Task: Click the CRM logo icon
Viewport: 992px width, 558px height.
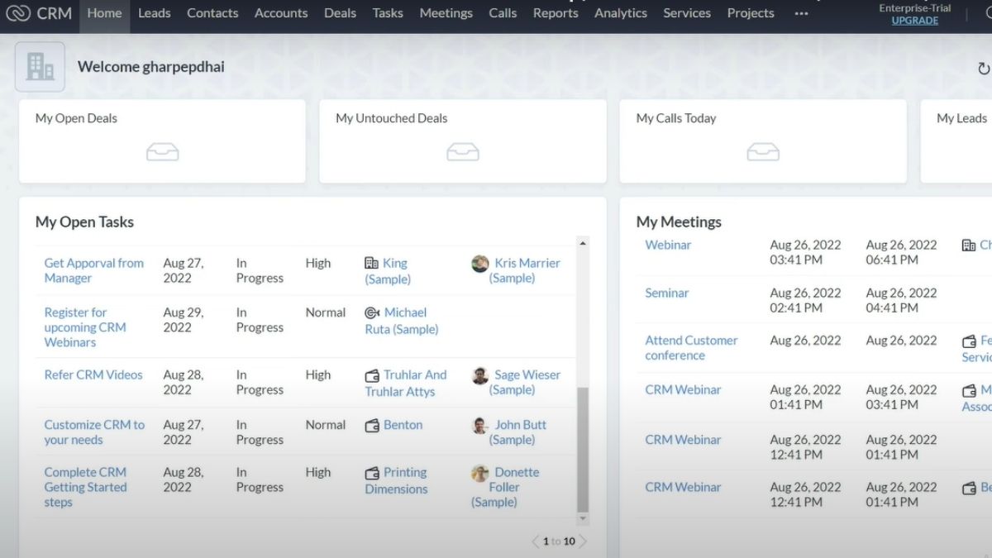Action: coord(17,12)
